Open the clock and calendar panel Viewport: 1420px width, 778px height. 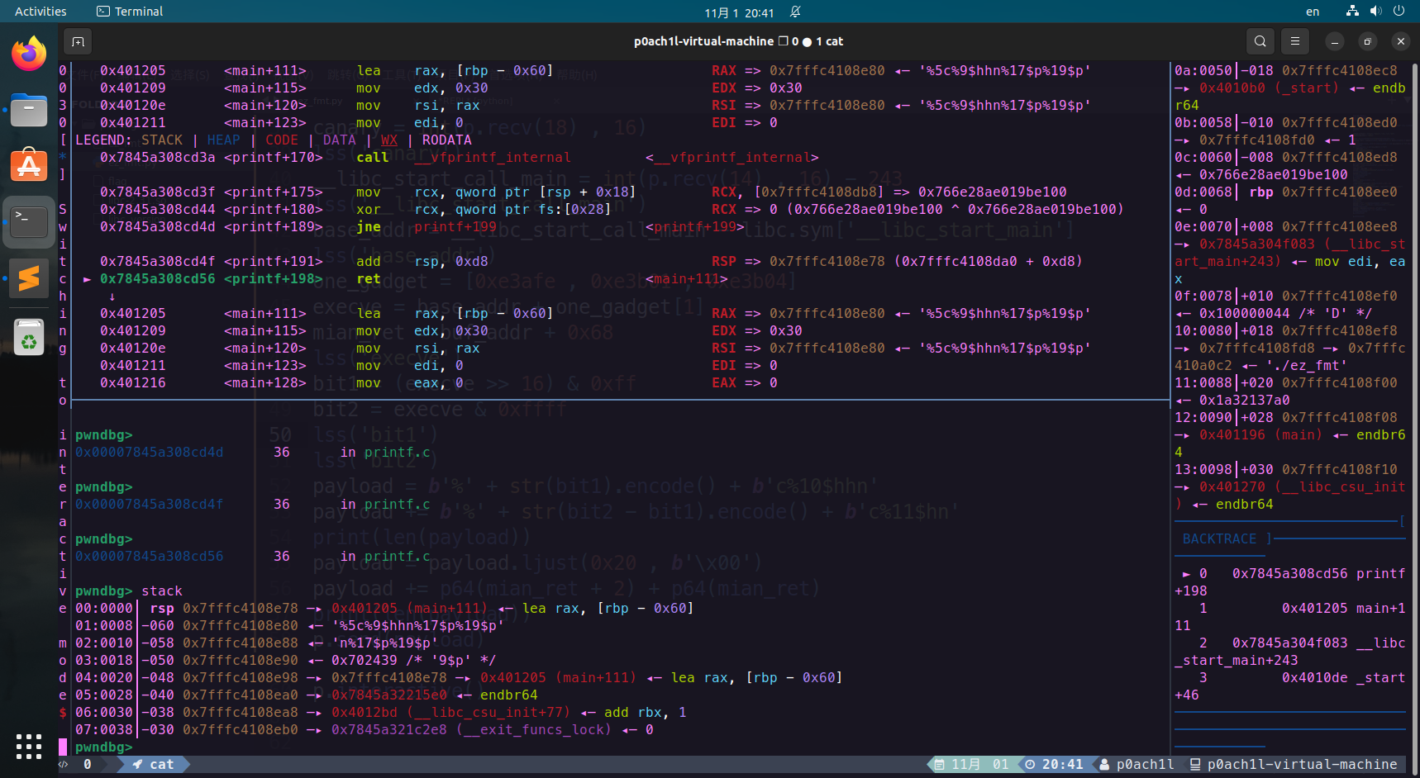(739, 12)
